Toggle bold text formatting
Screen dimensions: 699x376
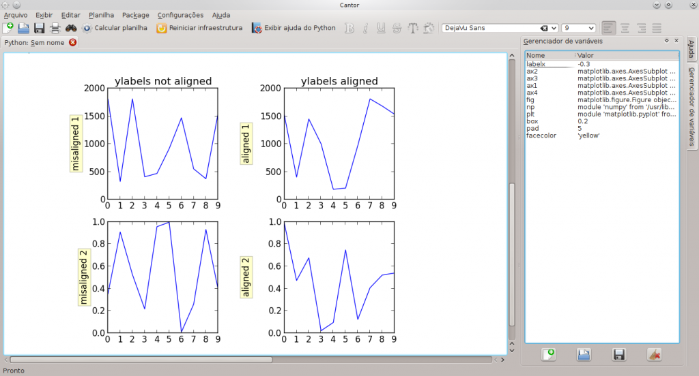(x=349, y=28)
